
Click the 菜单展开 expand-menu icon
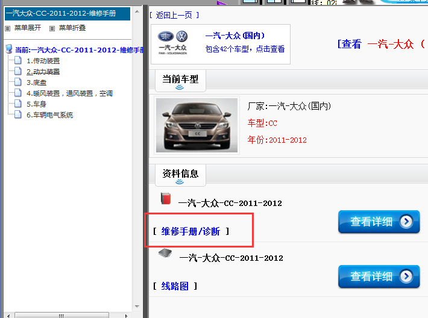[x=8, y=28]
